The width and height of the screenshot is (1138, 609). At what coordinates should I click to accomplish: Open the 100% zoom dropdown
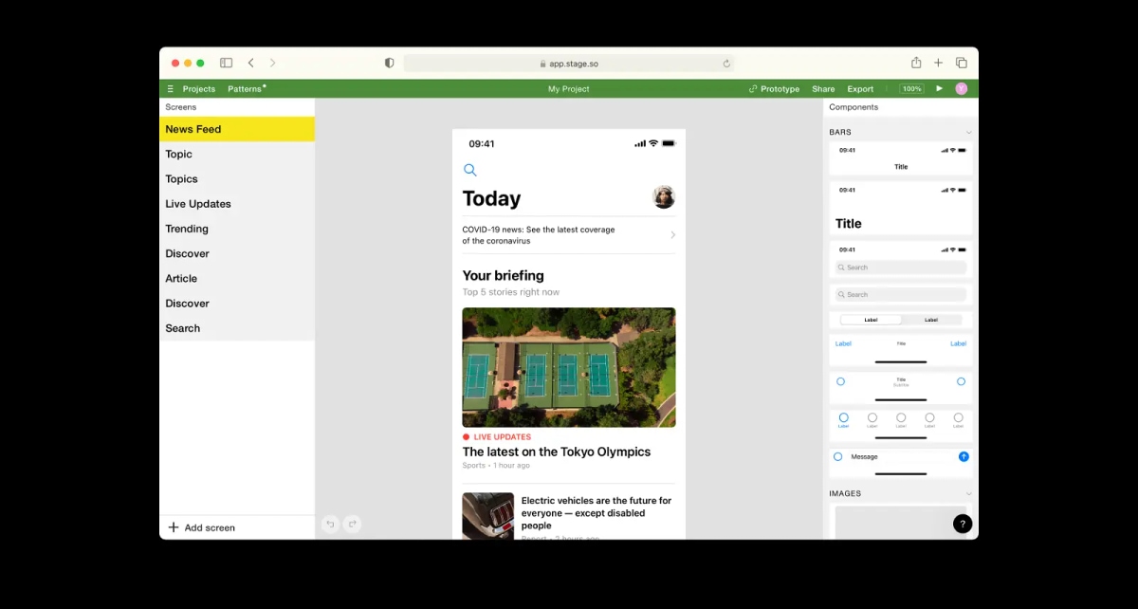[x=911, y=88]
